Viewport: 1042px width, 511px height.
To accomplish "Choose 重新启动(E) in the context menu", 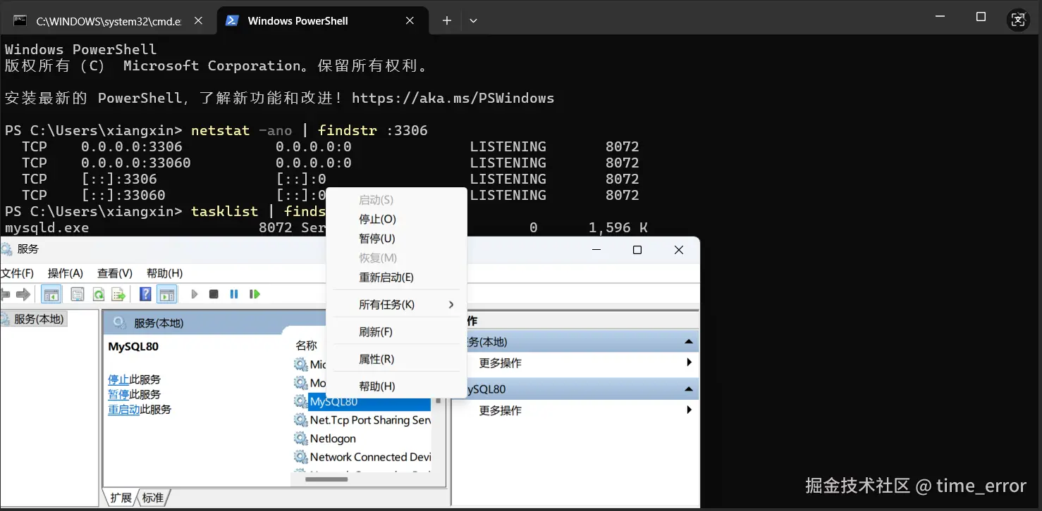I will [396, 277].
